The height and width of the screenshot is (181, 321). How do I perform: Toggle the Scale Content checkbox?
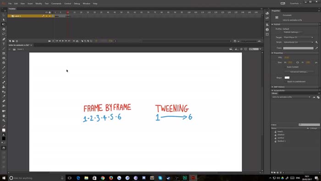(x=285, y=67)
